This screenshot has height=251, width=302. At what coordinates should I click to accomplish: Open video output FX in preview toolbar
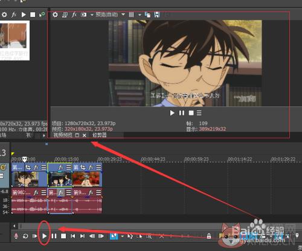[x=74, y=15]
